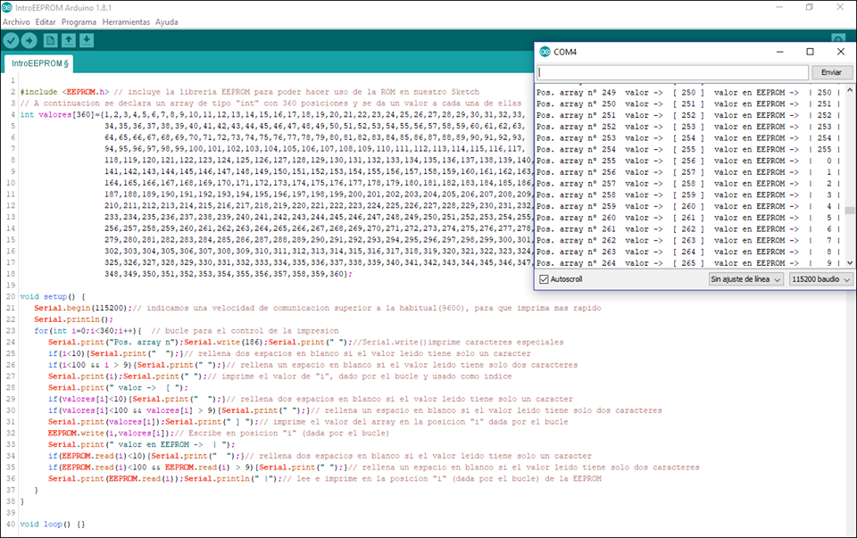The width and height of the screenshot is (857, 538).
Task: Click the Upload arrow icon
Action: [x=29, y=40]
